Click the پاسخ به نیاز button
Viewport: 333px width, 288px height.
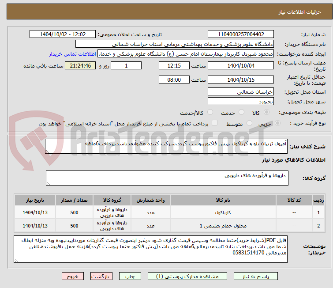[x=256, y=277]
